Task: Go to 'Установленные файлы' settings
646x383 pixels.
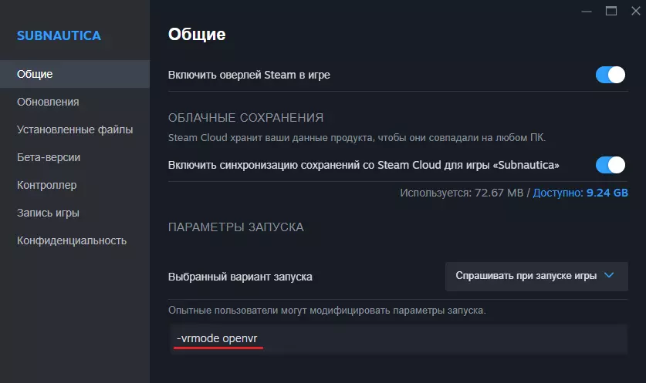Action: [x=75, y=129]
